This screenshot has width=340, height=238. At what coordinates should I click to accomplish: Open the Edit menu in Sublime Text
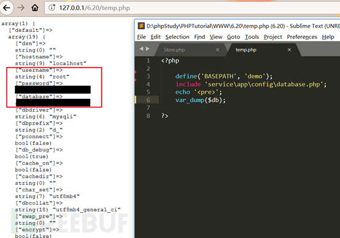155,37
